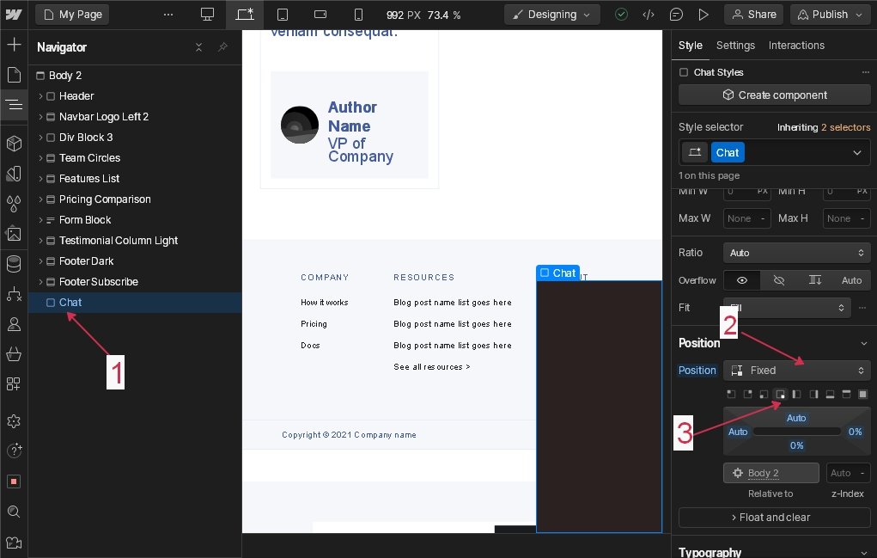Switch to the Settings tab
Viewport: 877px width, 558px height.
pyautogui.click(x=735, y=46)
